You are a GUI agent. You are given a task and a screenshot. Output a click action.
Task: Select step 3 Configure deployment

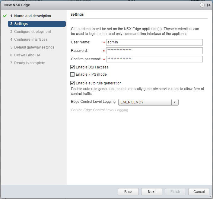tap(32, 32)
